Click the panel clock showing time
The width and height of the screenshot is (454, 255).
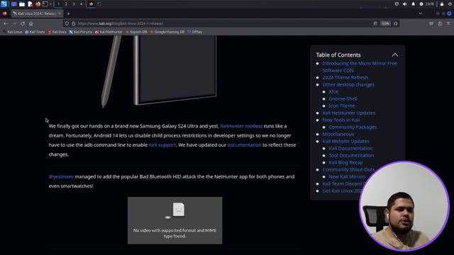[x=430, y=4]
